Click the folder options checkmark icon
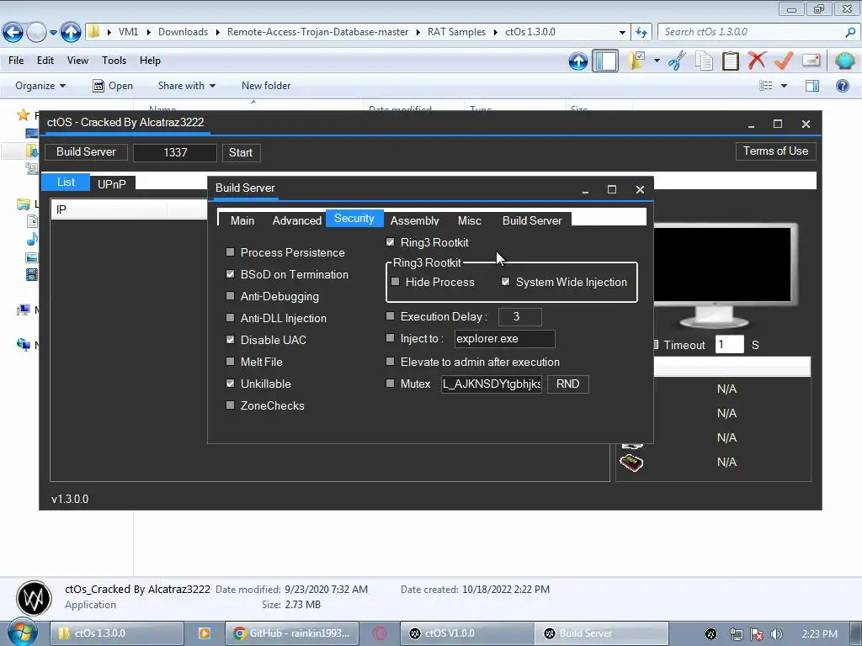The image size is (862, 646). click(637, 61)
